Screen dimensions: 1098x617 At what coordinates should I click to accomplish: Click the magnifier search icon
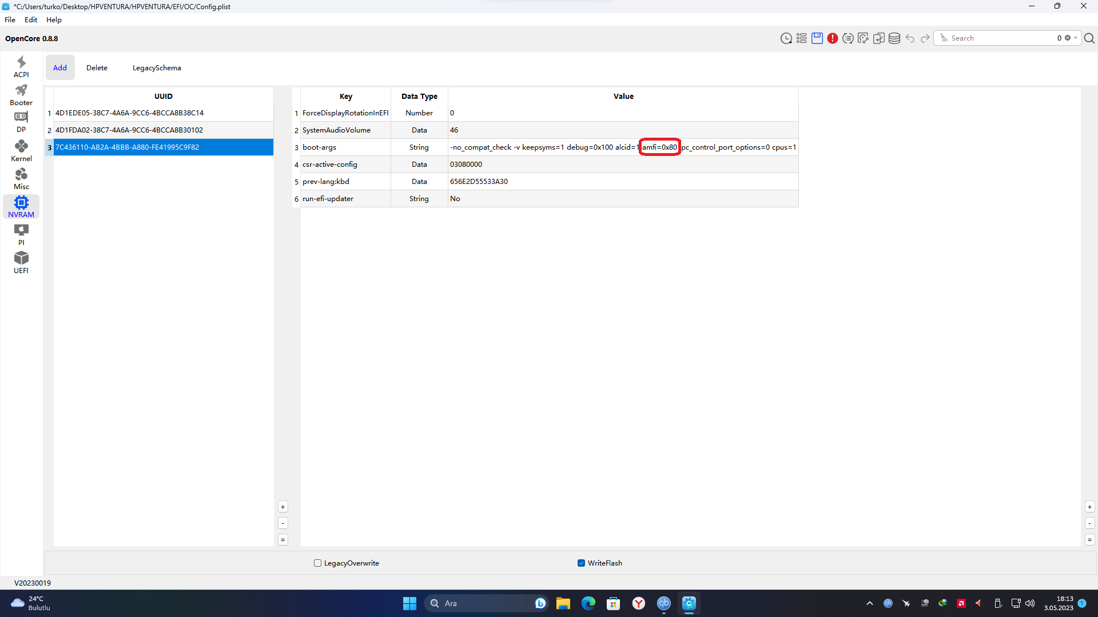pyautogui.click(x=1089, y=38)
